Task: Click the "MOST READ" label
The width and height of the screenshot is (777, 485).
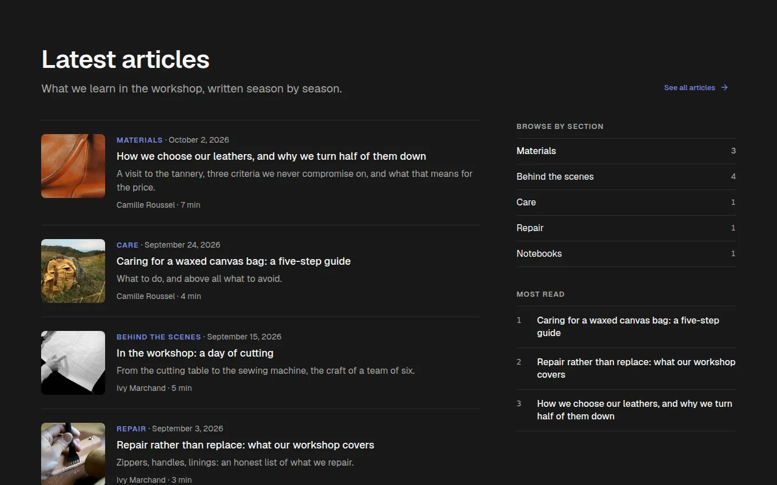Action: pyautogui.click(x=540, y=294)
